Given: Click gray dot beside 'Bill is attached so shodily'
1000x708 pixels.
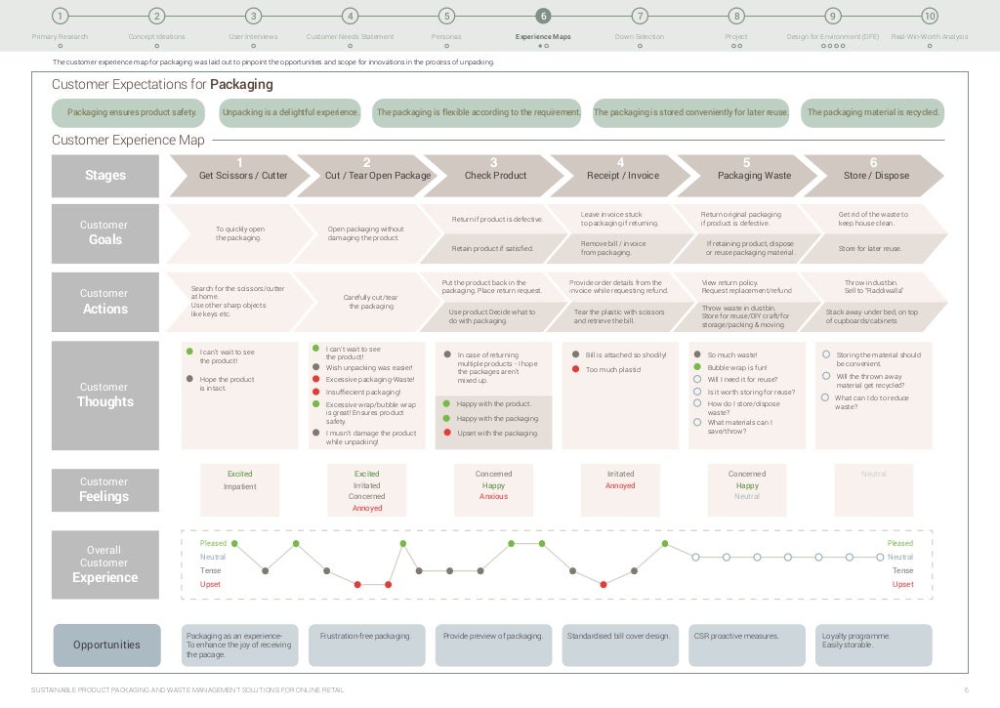Looking at the screenshot, I should pyautogui.click(x=575, y=354).
